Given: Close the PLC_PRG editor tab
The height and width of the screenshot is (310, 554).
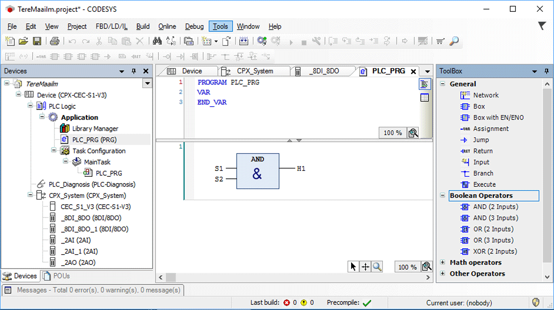Looking at the screenshot, I should [413, 72].
